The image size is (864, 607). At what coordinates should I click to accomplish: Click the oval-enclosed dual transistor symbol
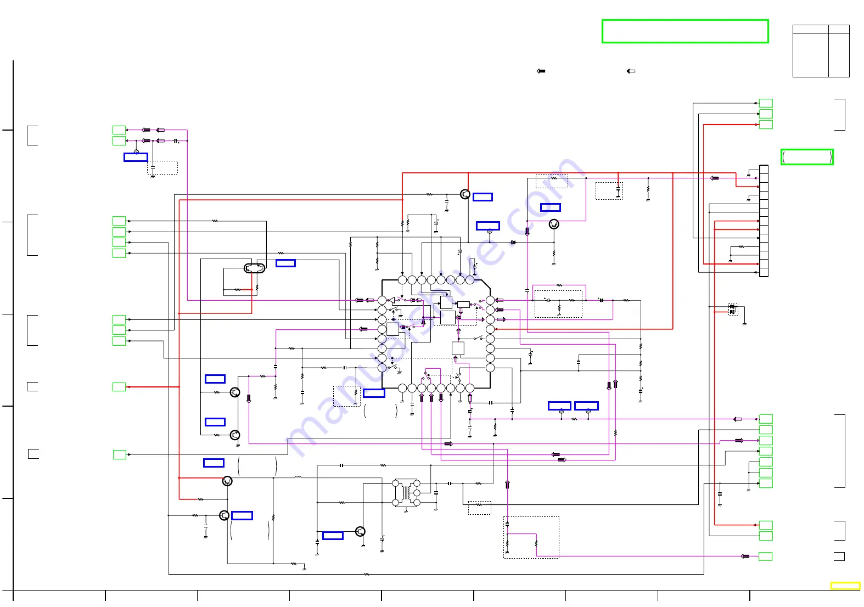254,268
